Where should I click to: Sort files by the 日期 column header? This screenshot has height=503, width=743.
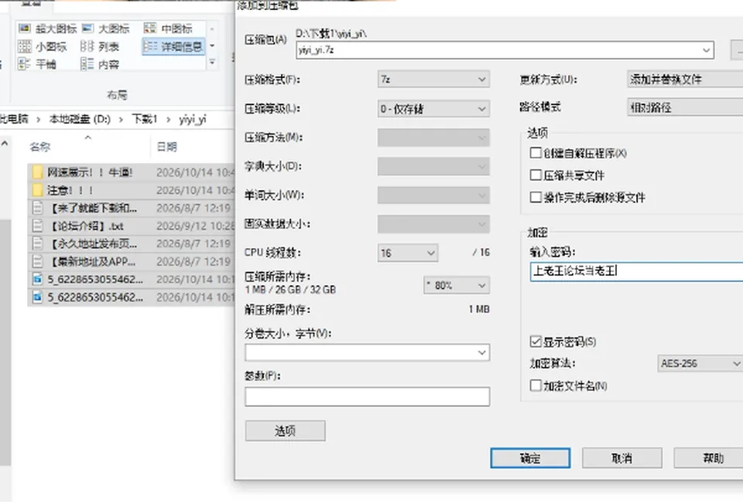click(167, 147)
